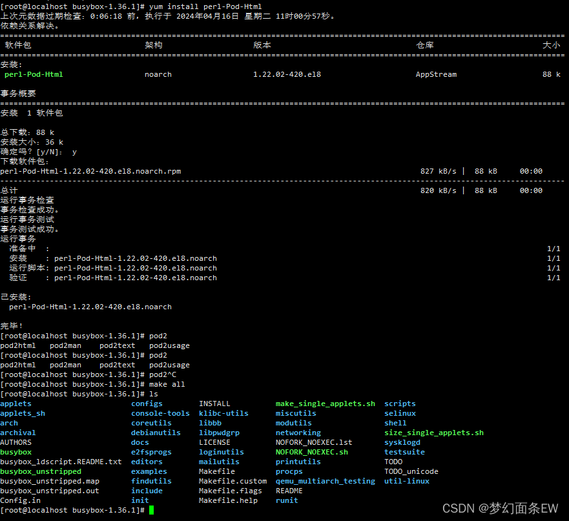Select the busybox executable in the file listing
The width and height of the screenshot is (569, 521).
pos(16,451)
